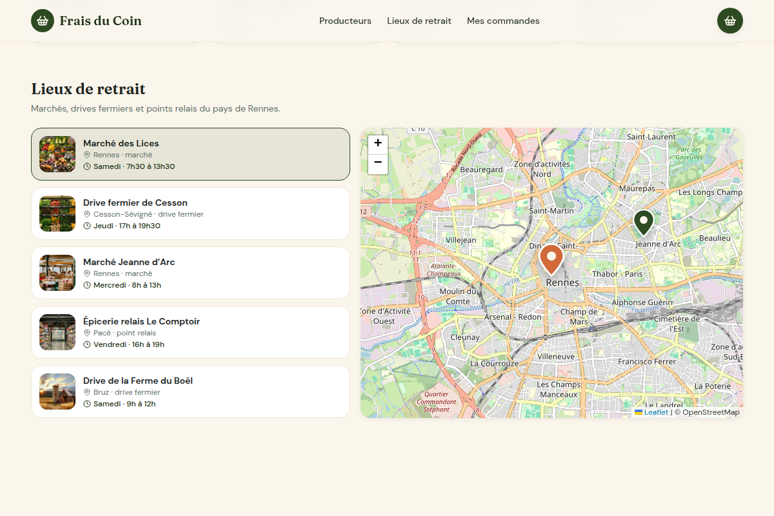Open the cart basket button in header
This screenshot has height=516, width=774.
pos(730,21)
